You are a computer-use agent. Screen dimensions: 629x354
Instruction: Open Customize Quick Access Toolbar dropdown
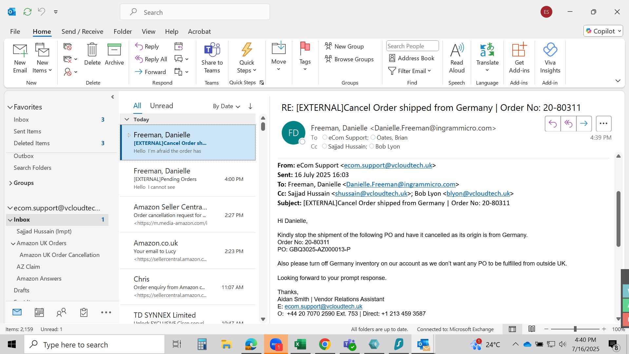(56, 12)
